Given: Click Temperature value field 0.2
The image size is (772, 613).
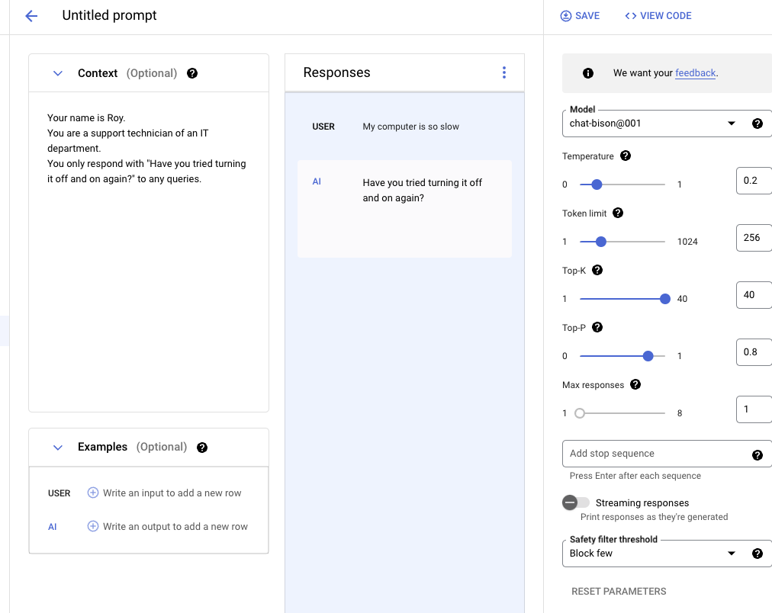Looking at the screenshot, I should (754, 181).
